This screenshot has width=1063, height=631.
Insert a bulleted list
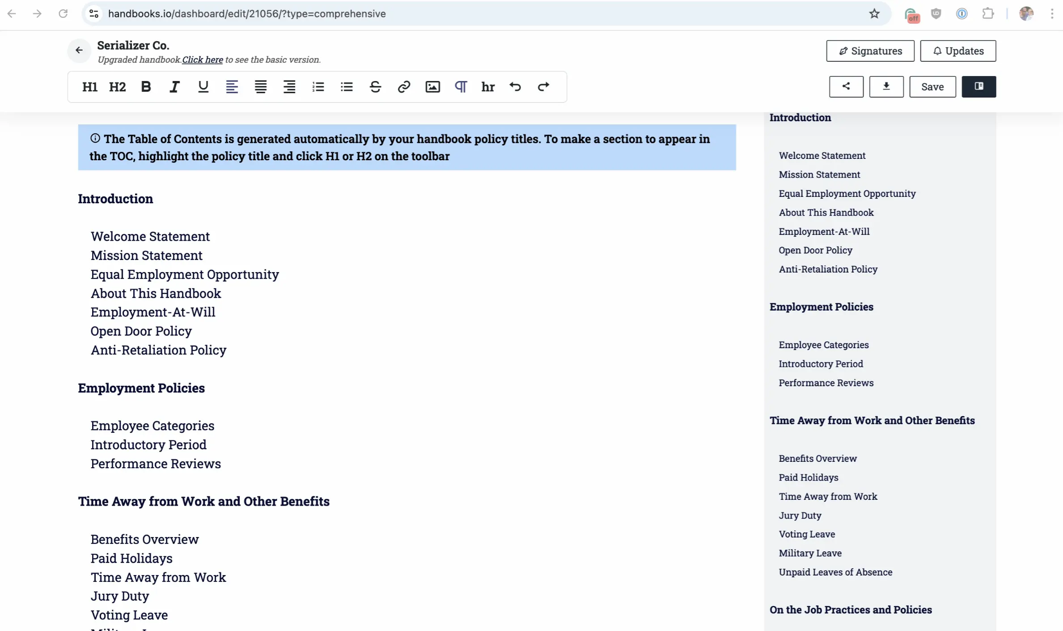click(x=347, y=87)
